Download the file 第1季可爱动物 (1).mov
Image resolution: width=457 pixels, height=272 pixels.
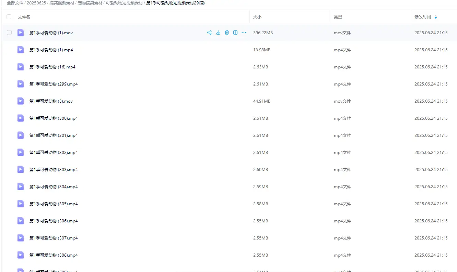[x=218, y=33]
